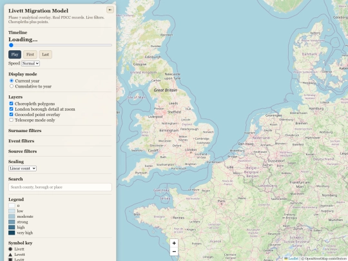348x261 pixels.
Task: Click the zero legend swatch
Action: click(x=12, y=206)
